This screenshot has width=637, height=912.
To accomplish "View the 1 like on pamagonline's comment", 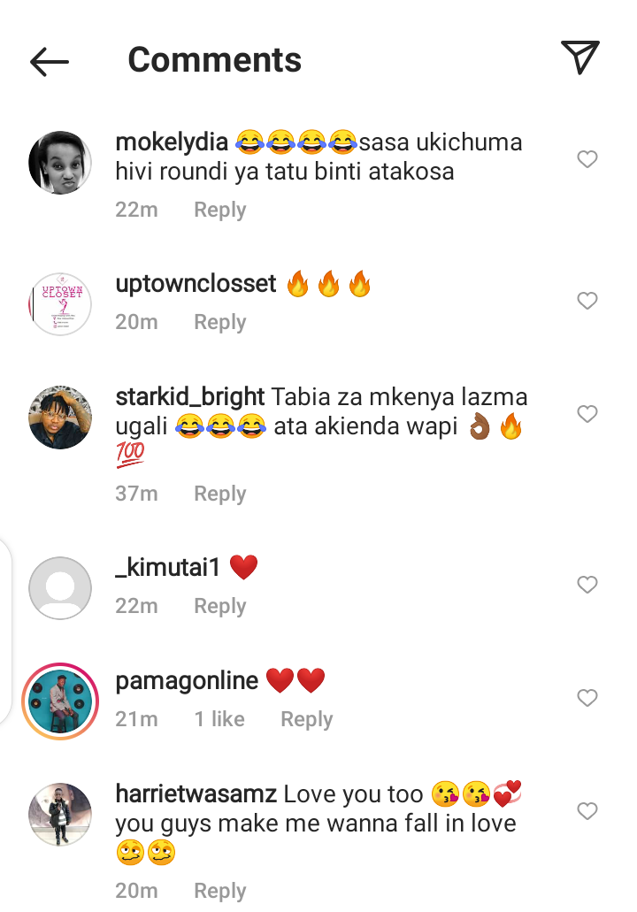I will [x=219, y=719].
